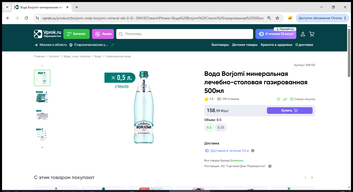Open the Акции promotions page
Viewport: 353px width, 192px height.
103,34
